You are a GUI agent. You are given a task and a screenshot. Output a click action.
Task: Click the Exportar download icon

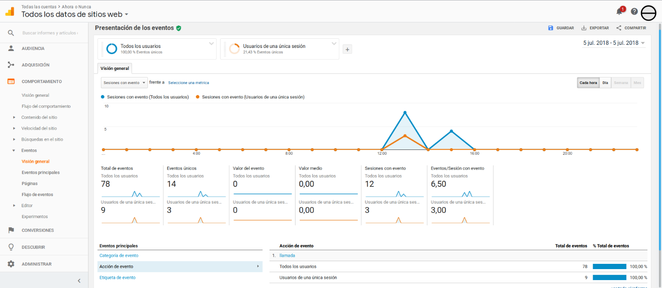[x=584, y=28]
